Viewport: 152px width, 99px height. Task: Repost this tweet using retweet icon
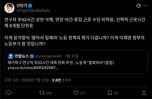point(42,93)
